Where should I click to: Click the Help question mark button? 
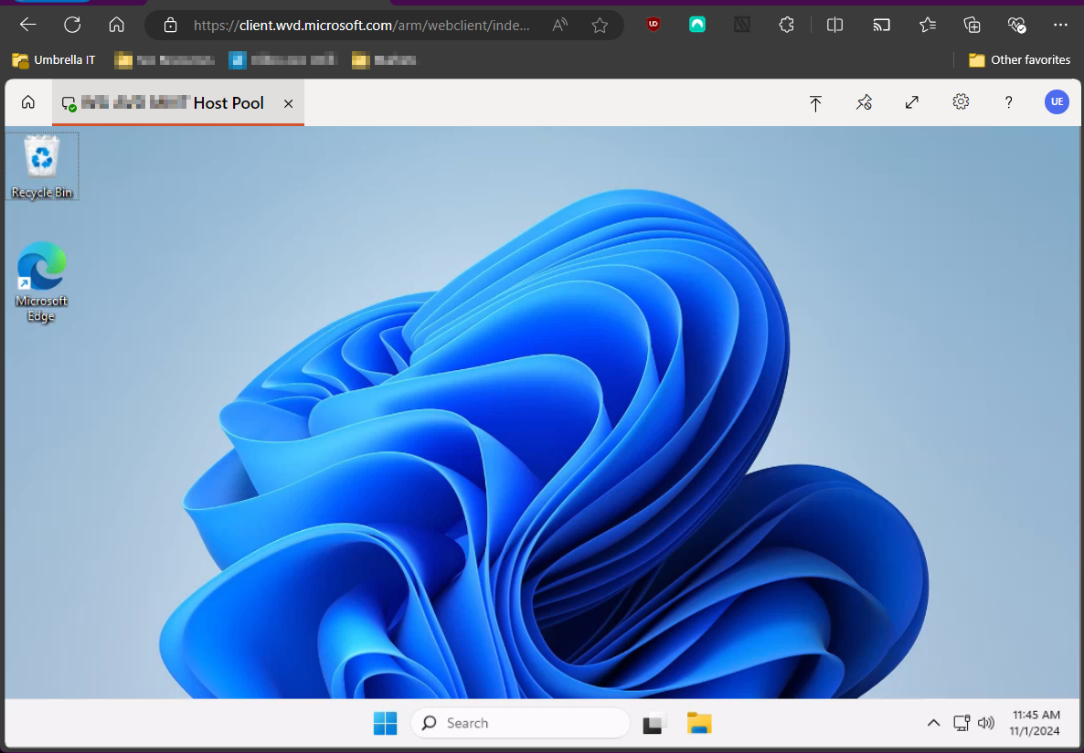[x=1008, y=102]
